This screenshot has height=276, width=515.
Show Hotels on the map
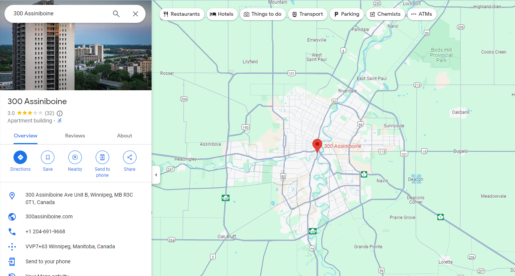coord(222,14)
